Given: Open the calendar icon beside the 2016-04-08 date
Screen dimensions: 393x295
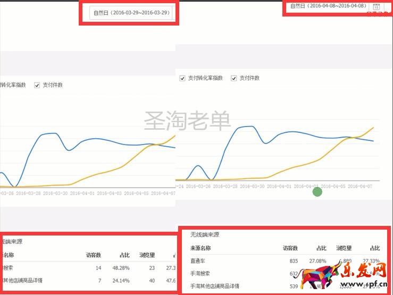Looking at the screenshot, I should pyautogui.click(x=377, y=7).
